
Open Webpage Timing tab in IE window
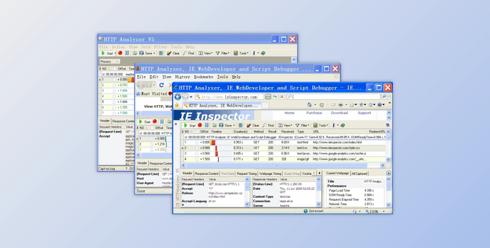coord(270,174)
